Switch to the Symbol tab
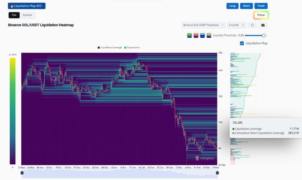The height and width of the screenshot is (180, 302). click(27, 15)
